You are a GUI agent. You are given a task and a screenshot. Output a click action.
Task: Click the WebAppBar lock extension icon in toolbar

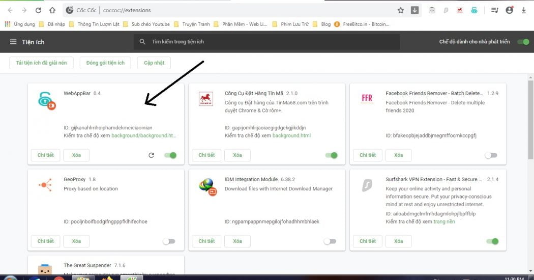[474, 10]
